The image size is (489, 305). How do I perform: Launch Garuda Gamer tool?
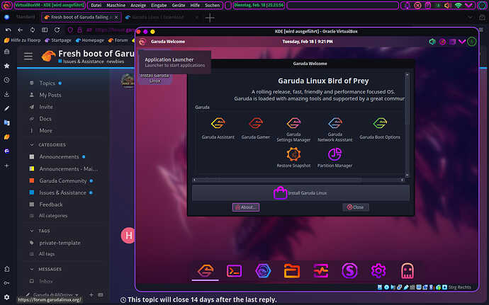pyautogui.click(x=255, y=128)
